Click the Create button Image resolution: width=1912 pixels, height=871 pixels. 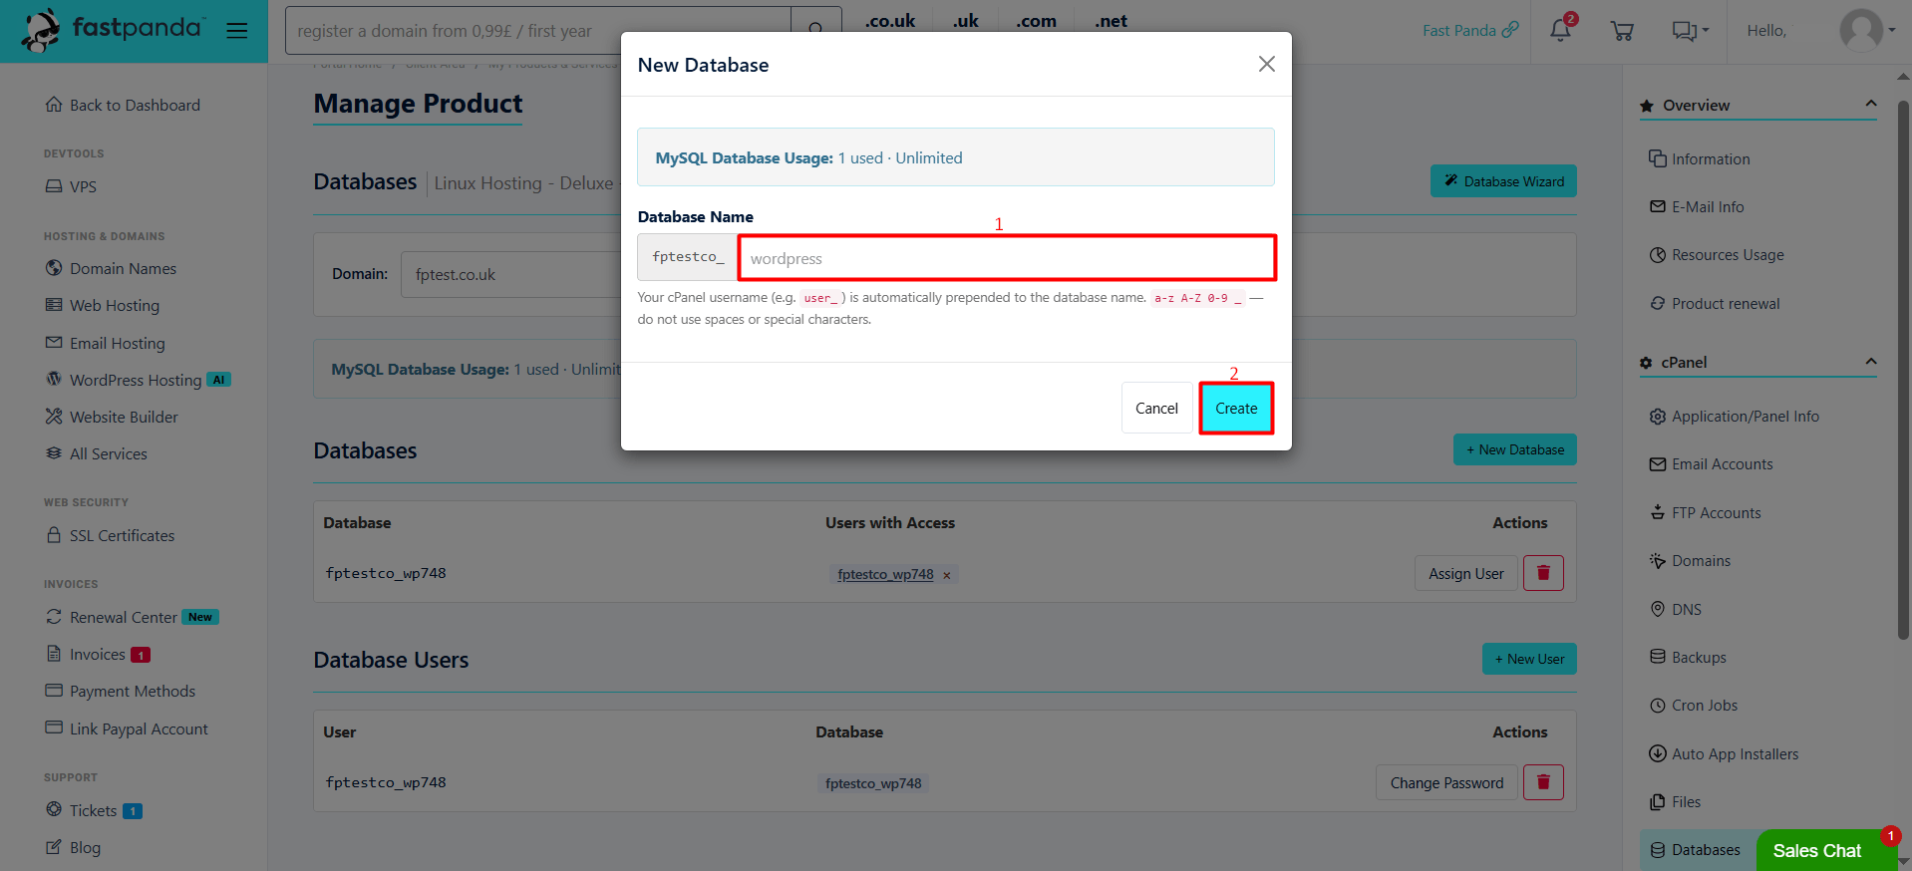click(1236, 409)
